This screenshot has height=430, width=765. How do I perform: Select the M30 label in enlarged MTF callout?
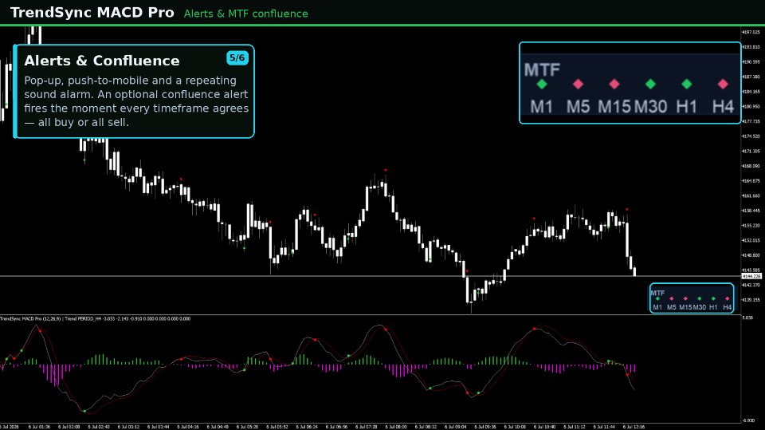[650, 107]
